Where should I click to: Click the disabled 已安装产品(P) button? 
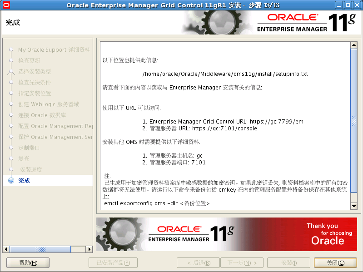click(113, 263)
